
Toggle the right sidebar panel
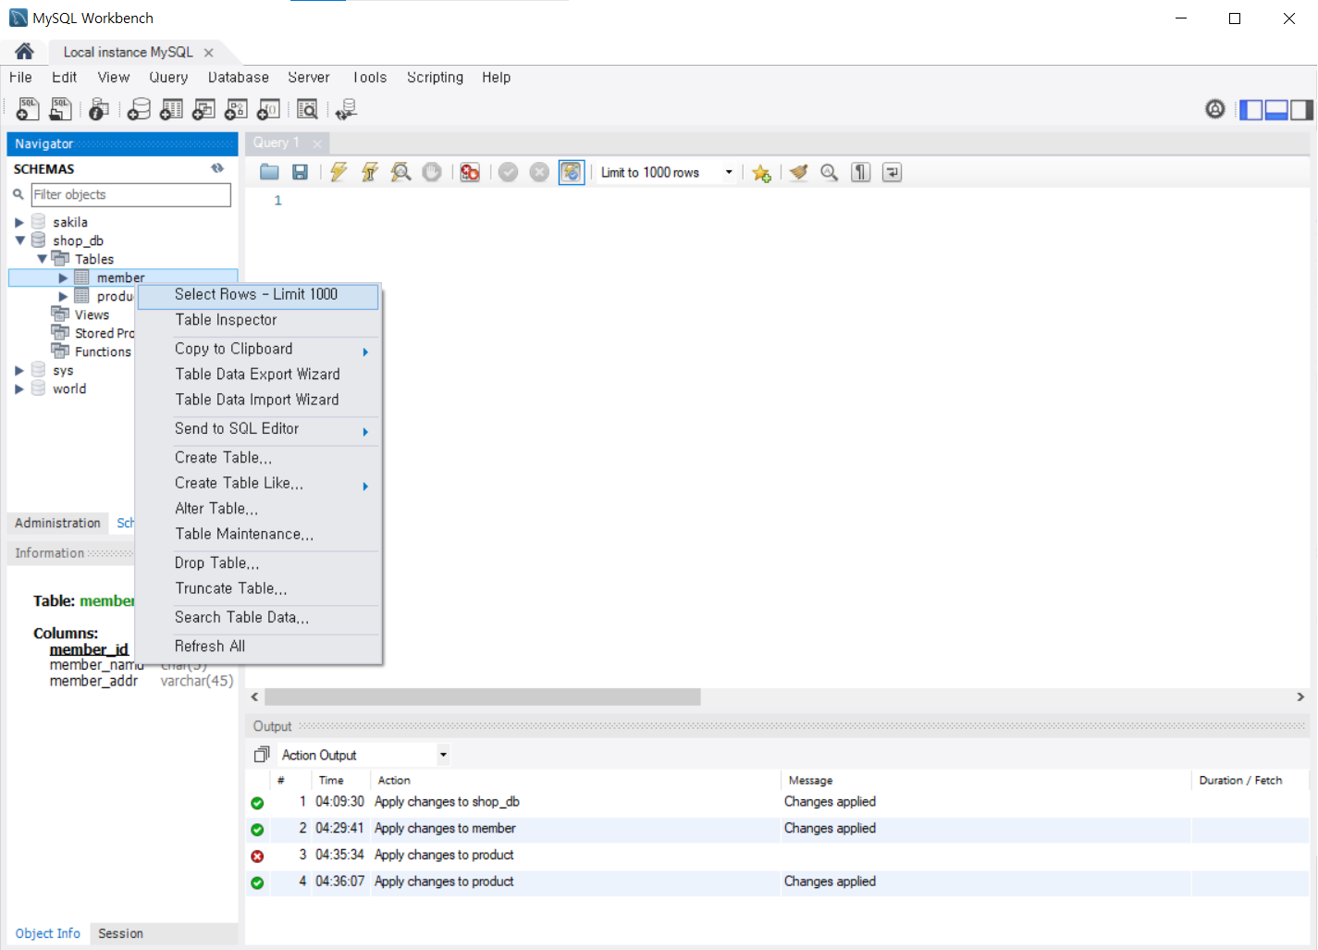pyautogui.click(x=1301, y=109)
